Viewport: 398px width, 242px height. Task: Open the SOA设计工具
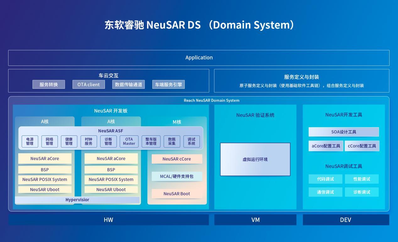tap(344, 132)
